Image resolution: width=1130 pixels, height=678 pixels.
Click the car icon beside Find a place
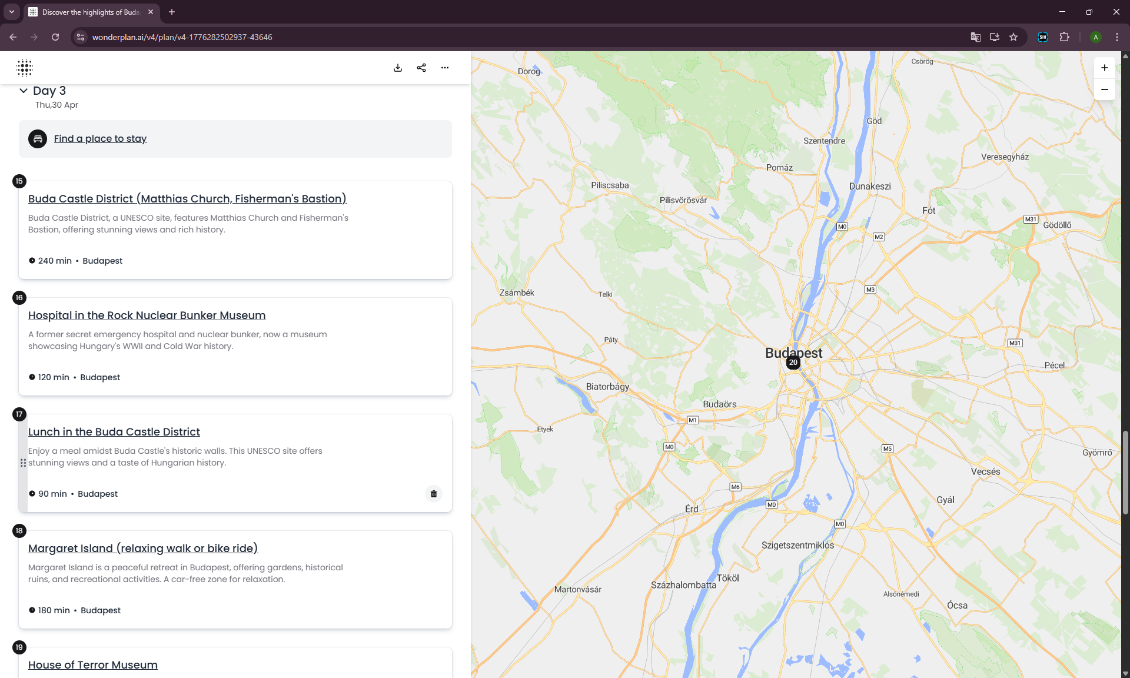[38, 139]
